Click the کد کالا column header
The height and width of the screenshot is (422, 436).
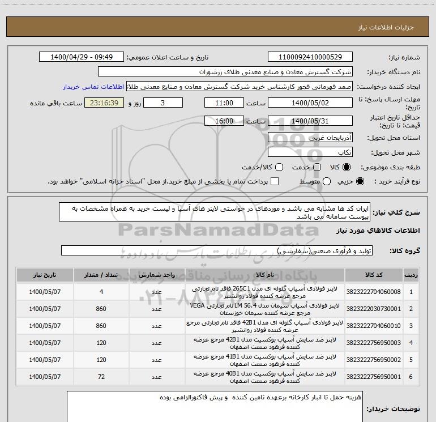point(374,275)
